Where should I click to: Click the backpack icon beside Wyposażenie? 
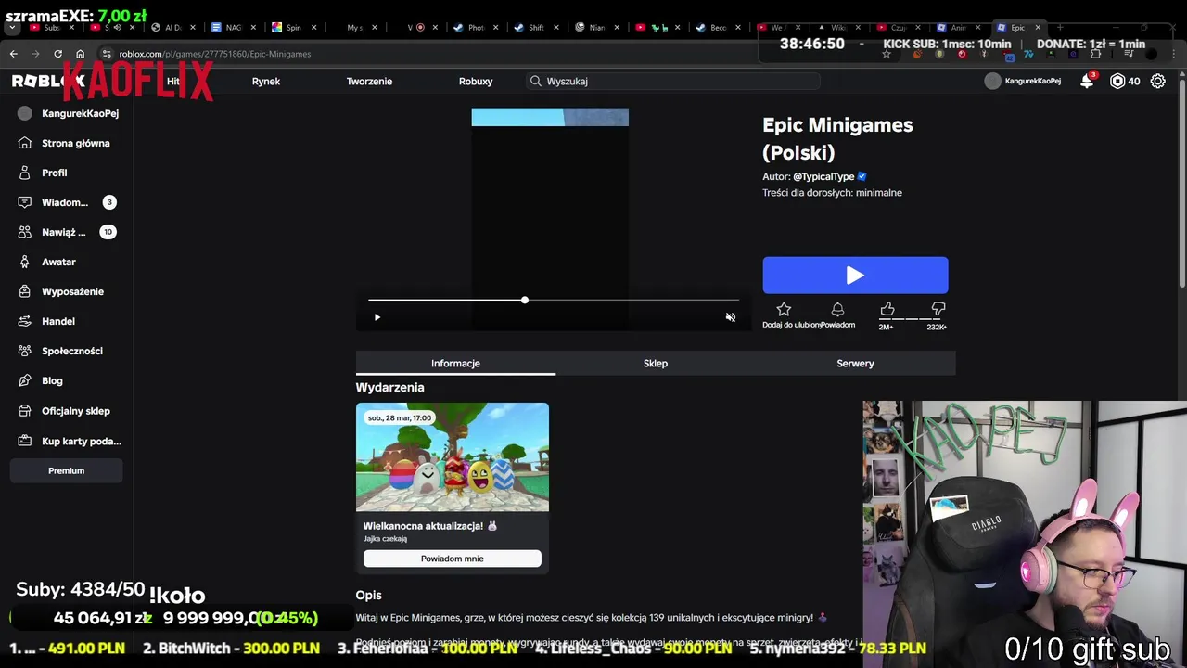tap(25, 291)
